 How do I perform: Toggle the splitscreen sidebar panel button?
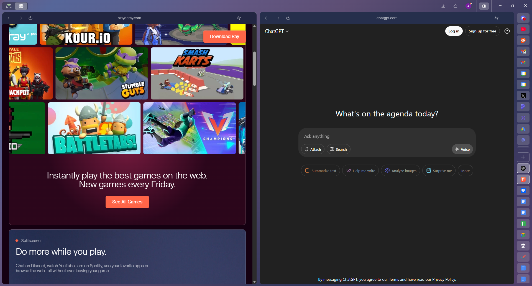click(x=484, y=6)
